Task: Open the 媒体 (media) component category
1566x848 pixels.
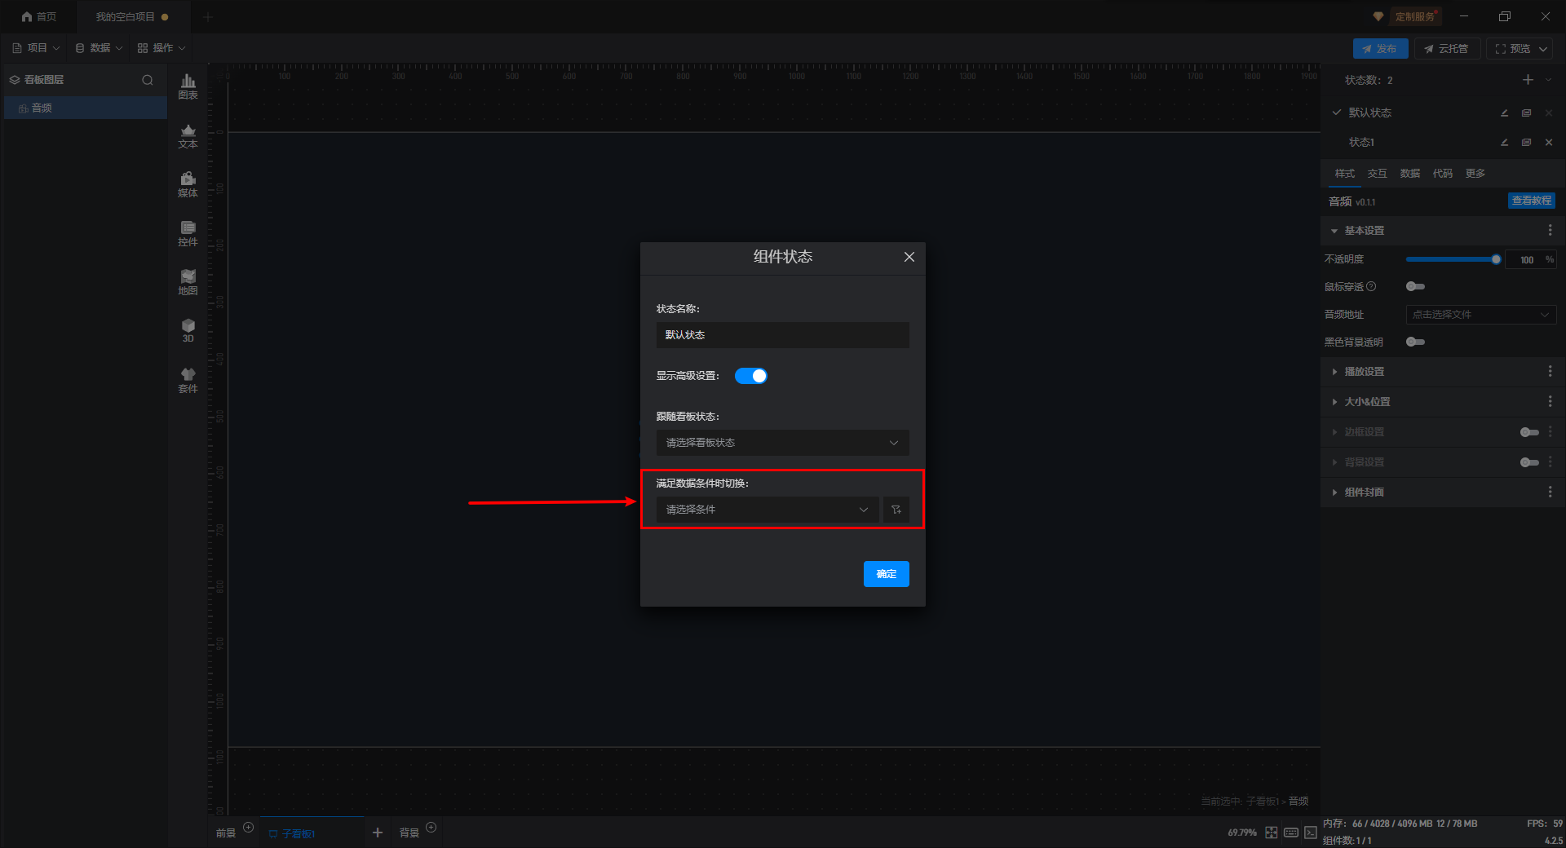Action: [188, 184]
